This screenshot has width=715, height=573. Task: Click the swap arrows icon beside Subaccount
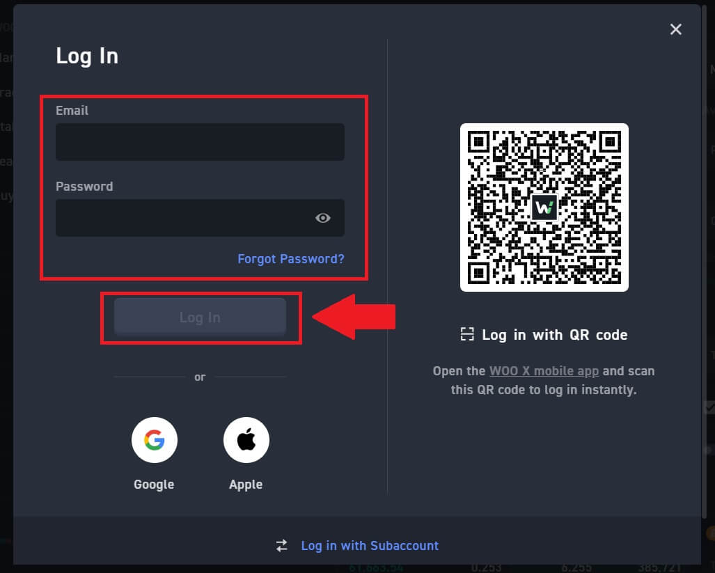pos(282,546)
